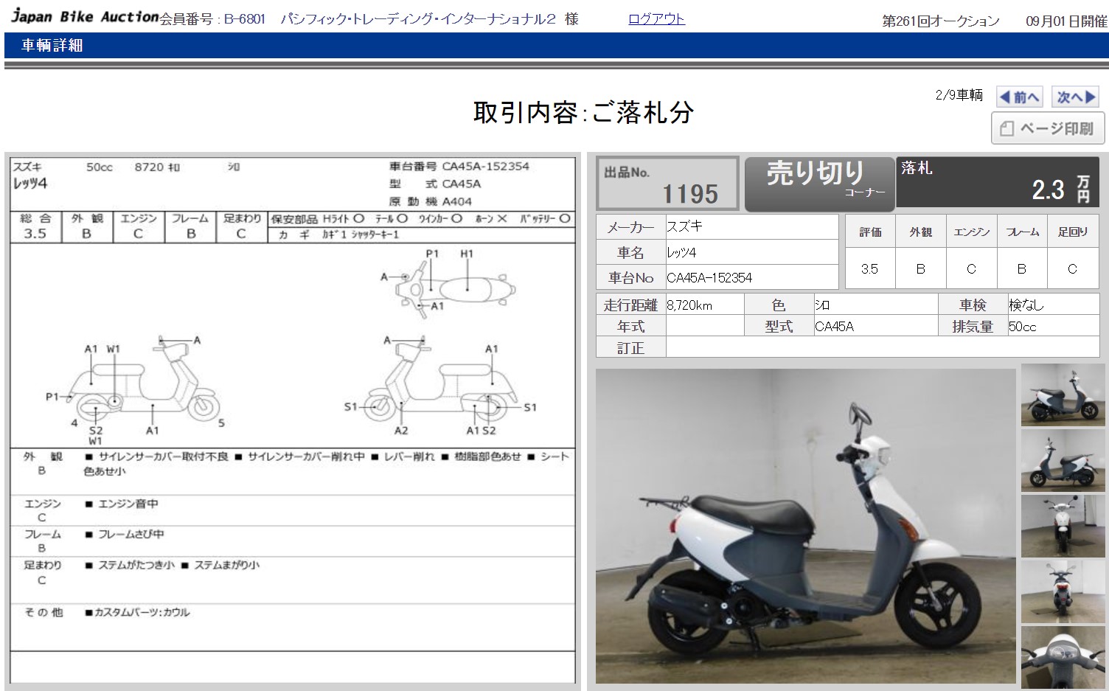
Task: Click the scooter damage diagram on inspection sheet
Action: (x=293, y=345)
